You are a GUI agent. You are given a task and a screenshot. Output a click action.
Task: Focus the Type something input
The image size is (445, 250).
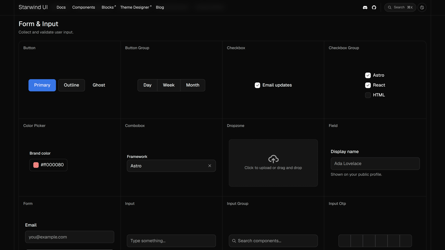click(171, 241)
